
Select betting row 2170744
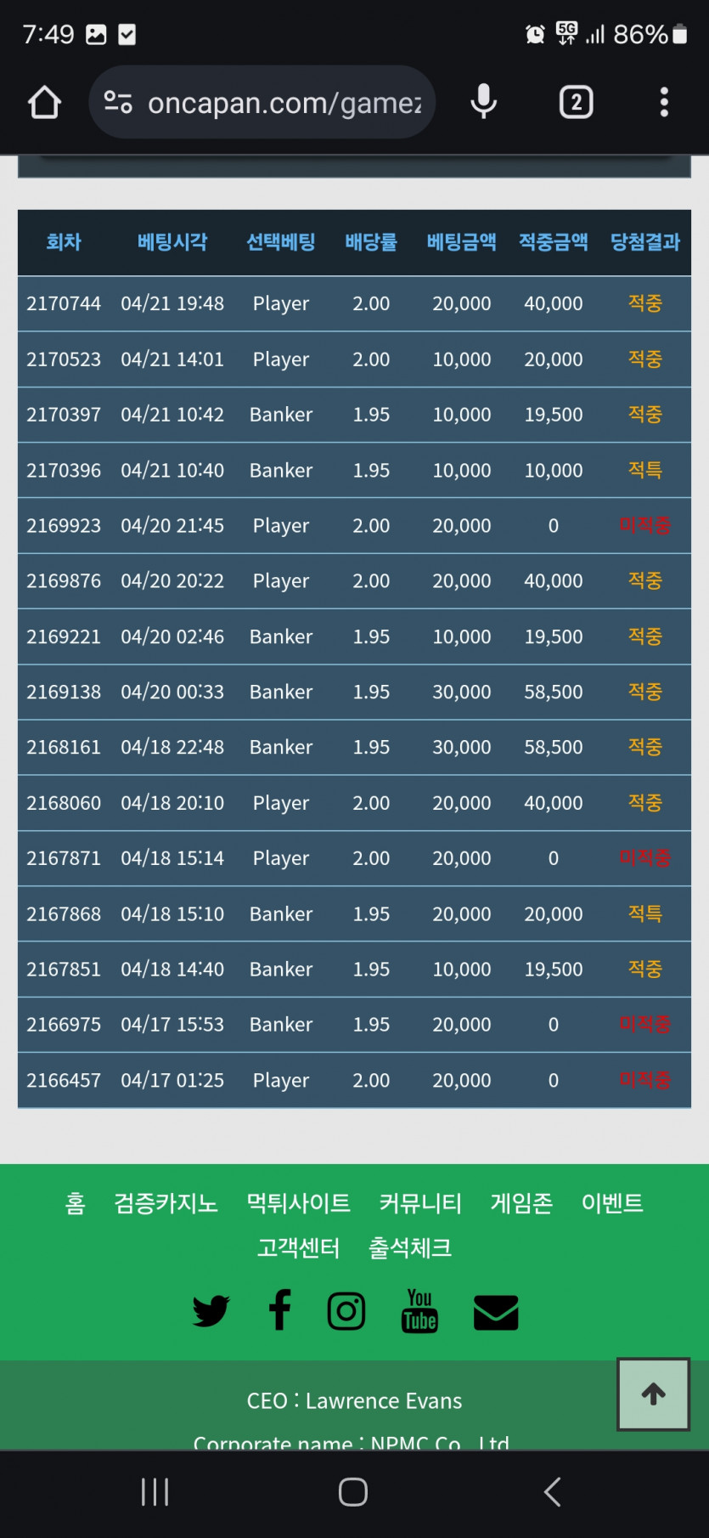click(x=354, y=303)
